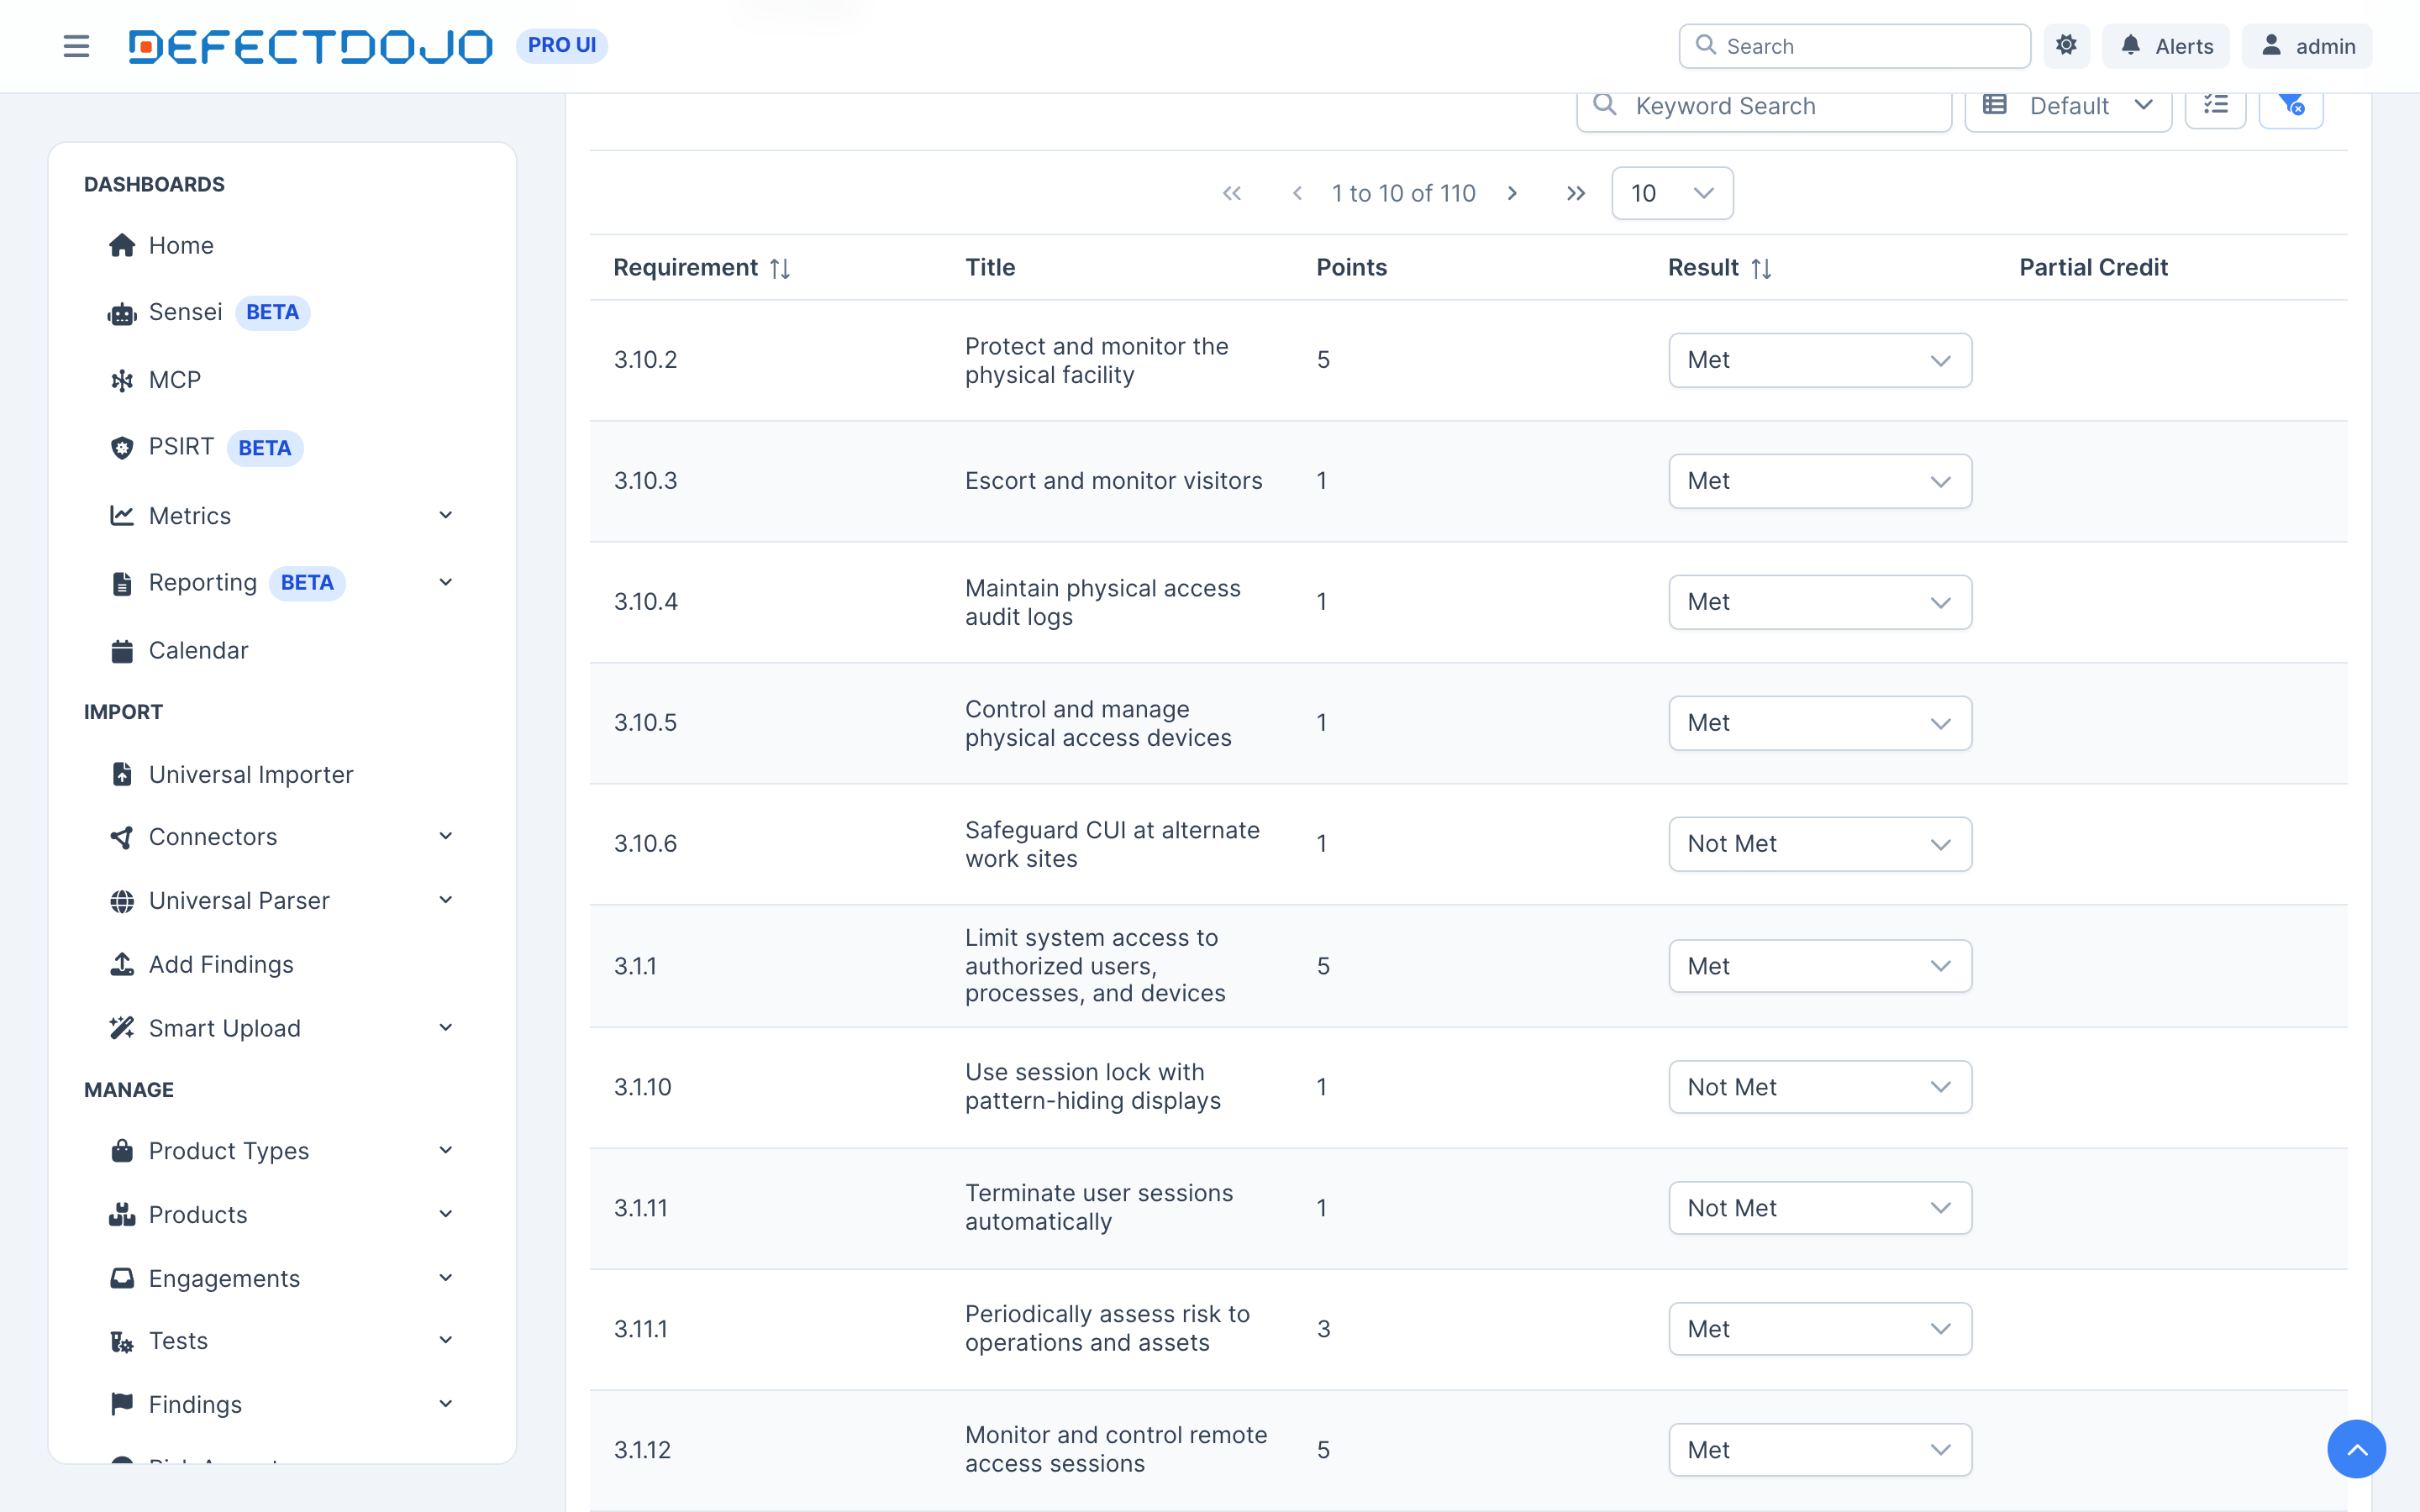The image size is (2420, 1512).
Task: Go to previous page of results
Action: pos(1297,193)
